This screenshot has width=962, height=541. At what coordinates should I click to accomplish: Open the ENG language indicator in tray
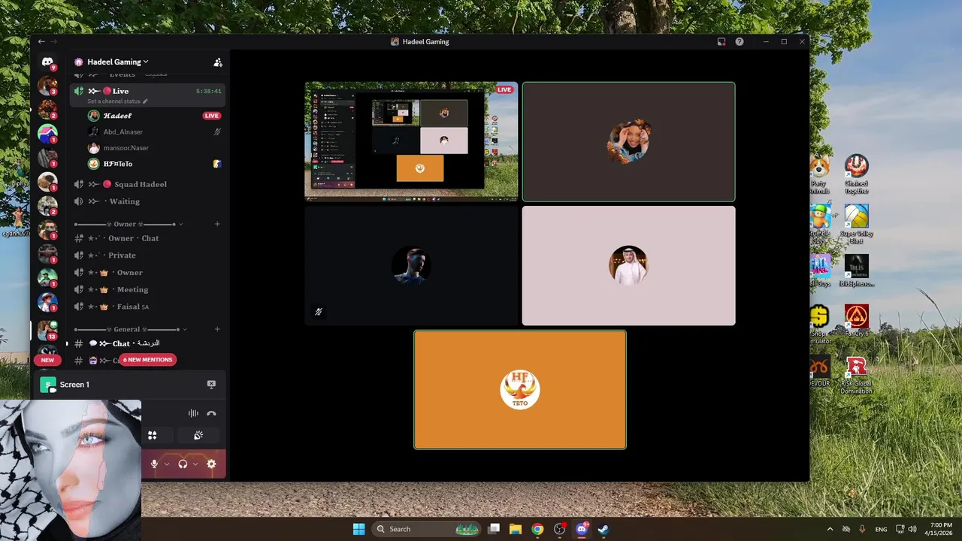[x=881, y=529]
